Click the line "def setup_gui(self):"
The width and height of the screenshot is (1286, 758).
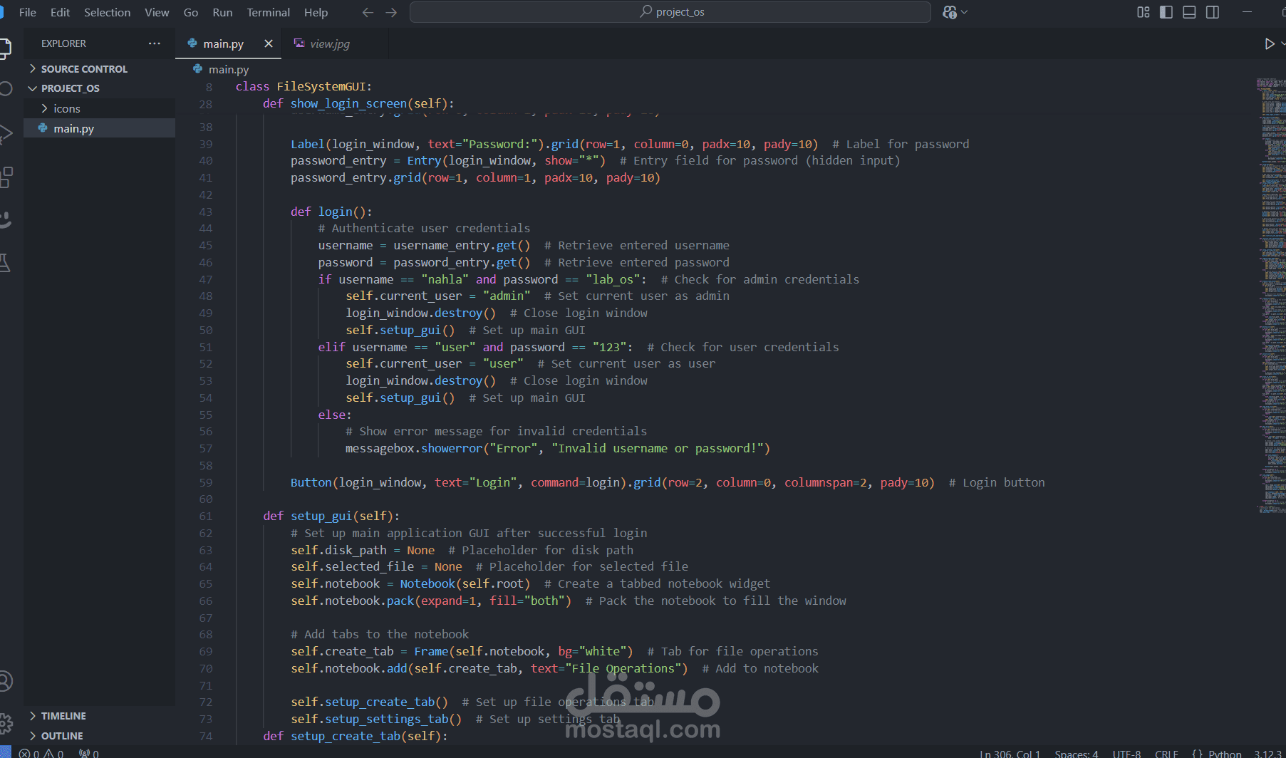[331, 516]
